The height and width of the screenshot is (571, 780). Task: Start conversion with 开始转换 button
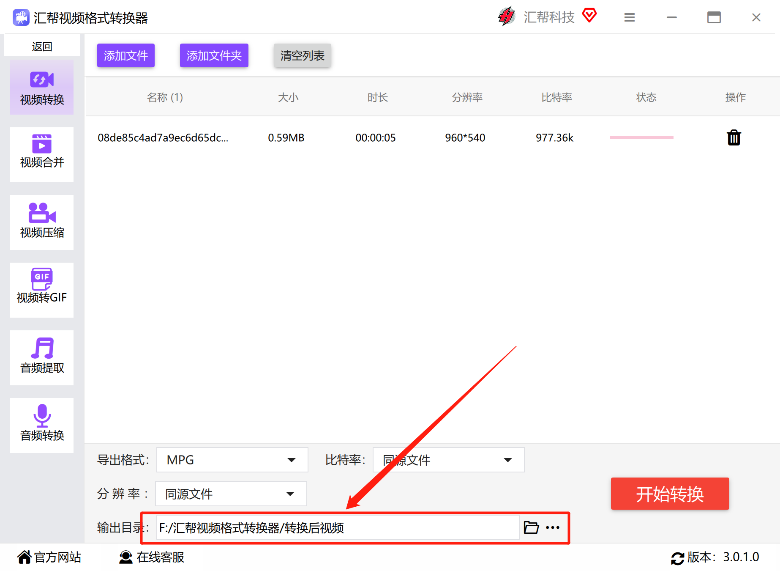click(670, 494)
